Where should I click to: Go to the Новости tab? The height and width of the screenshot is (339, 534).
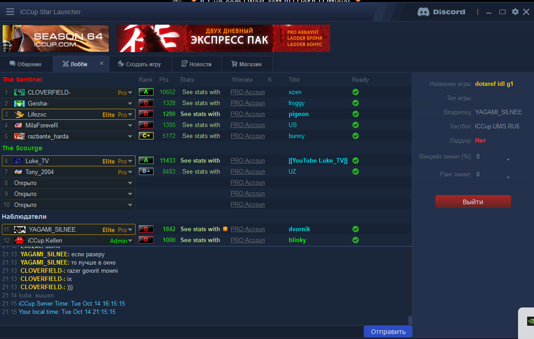click(x=197, y=64)
